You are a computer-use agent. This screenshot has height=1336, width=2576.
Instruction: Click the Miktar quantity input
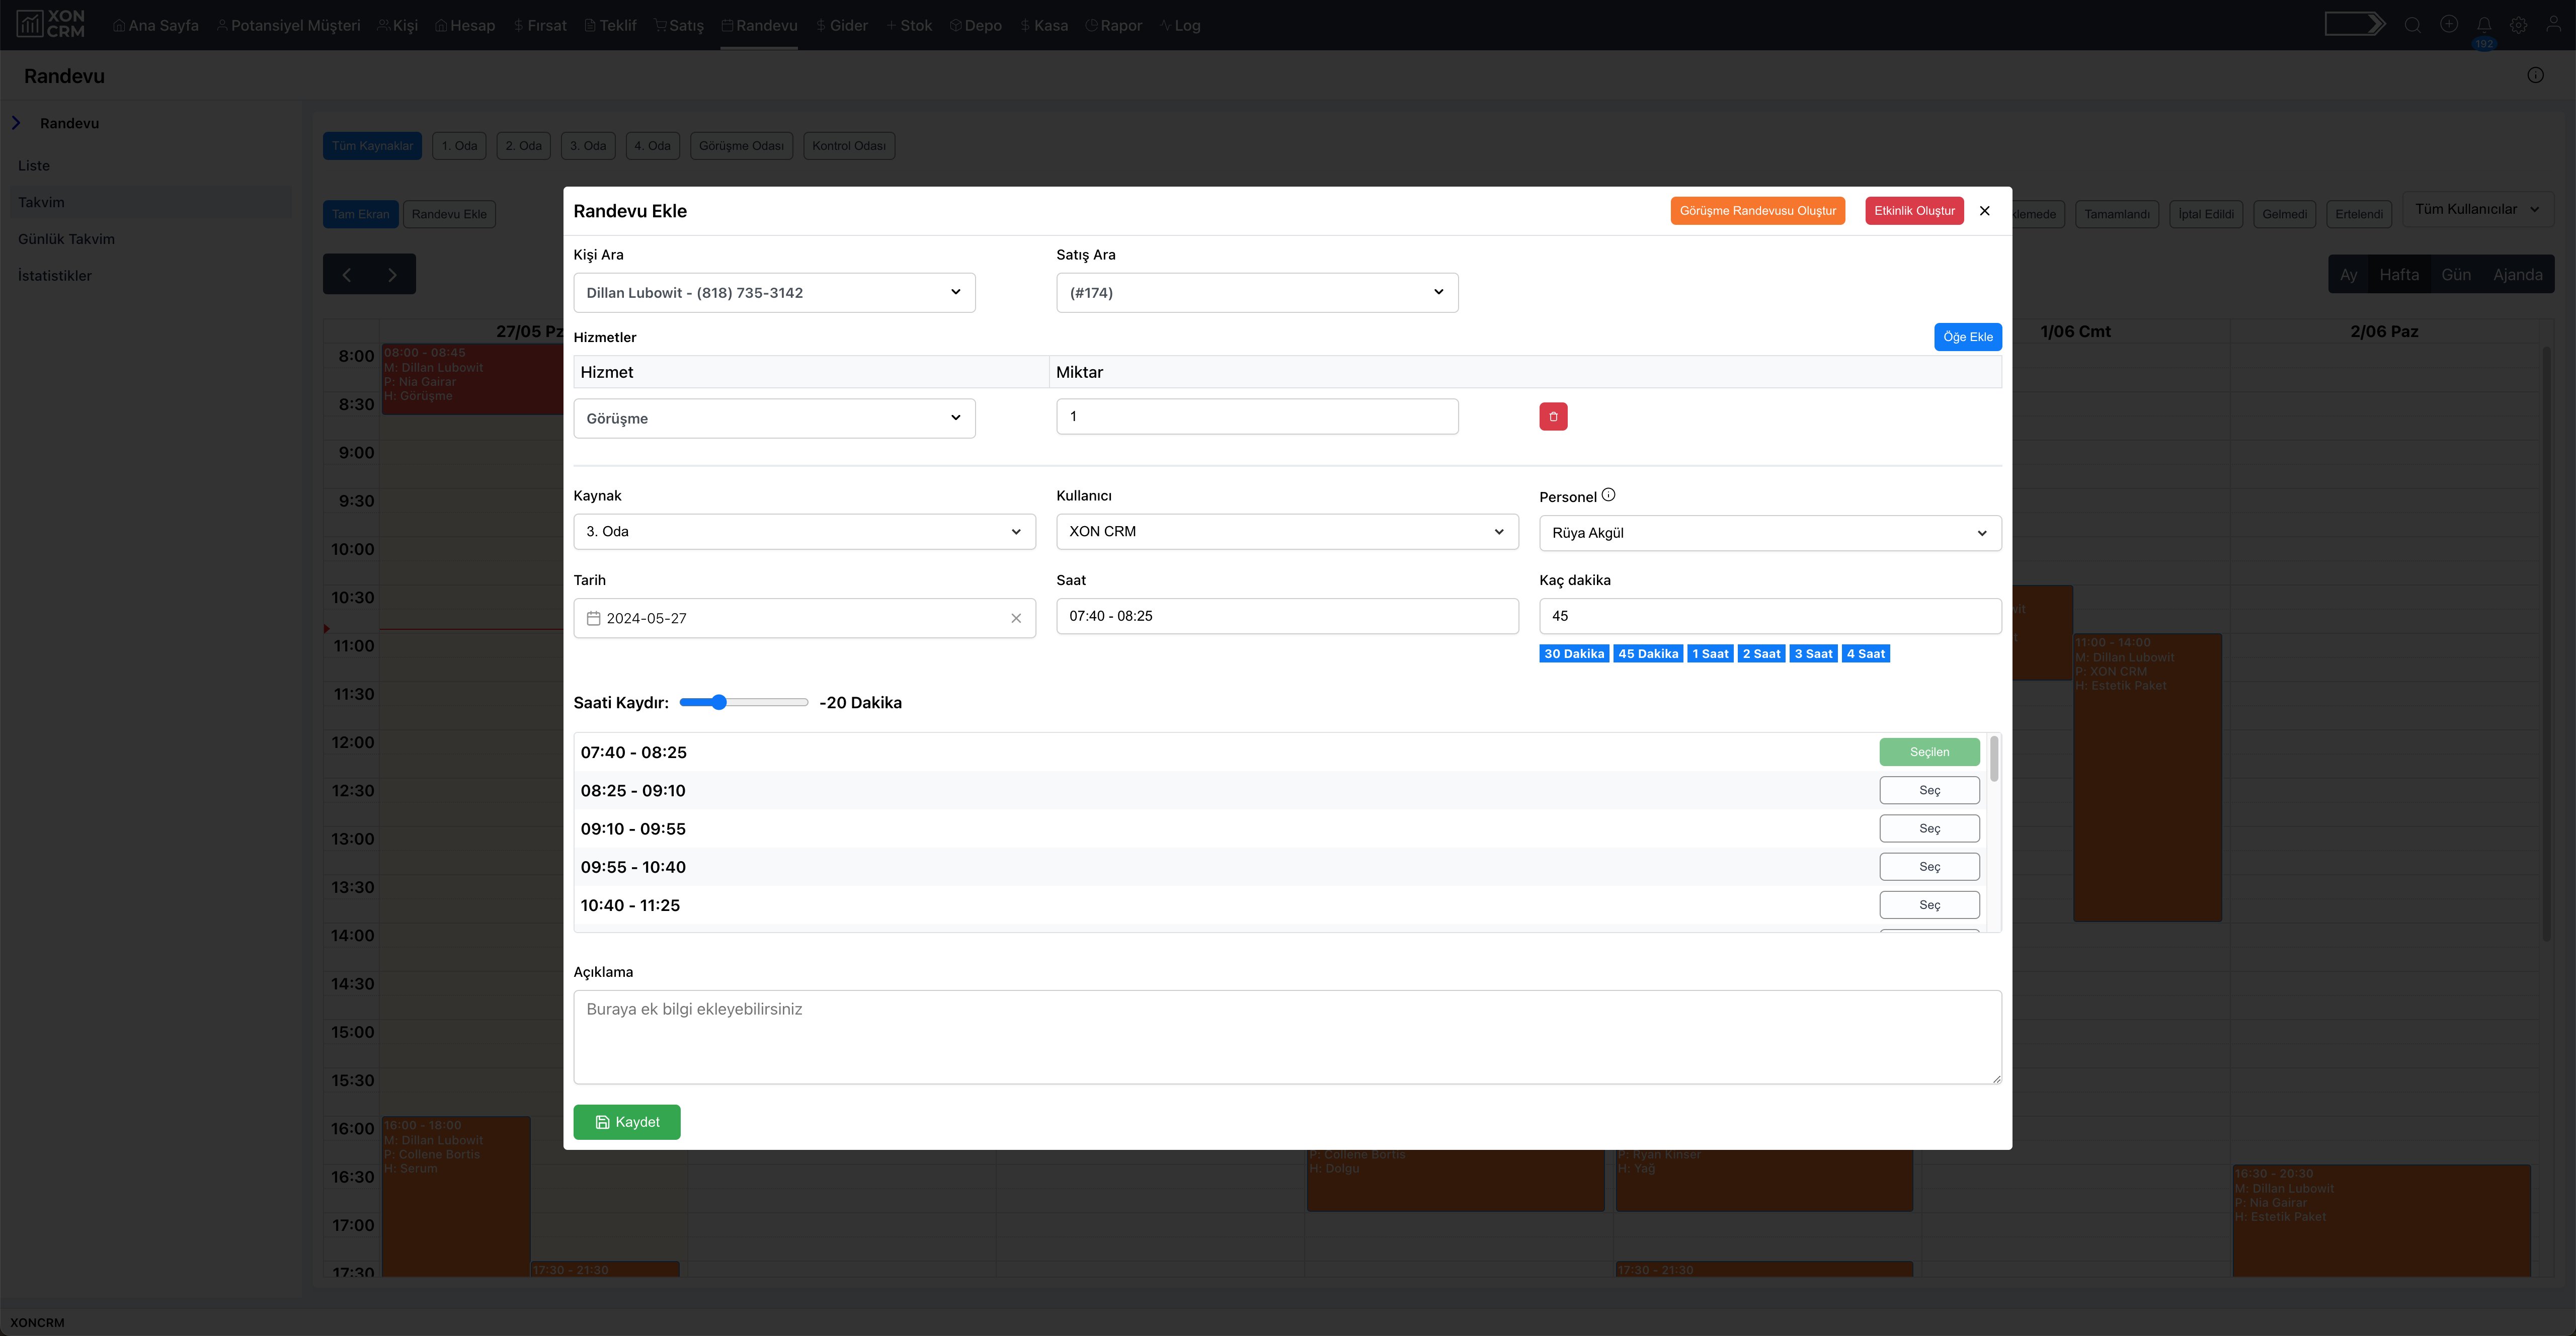click(1257, 416)
